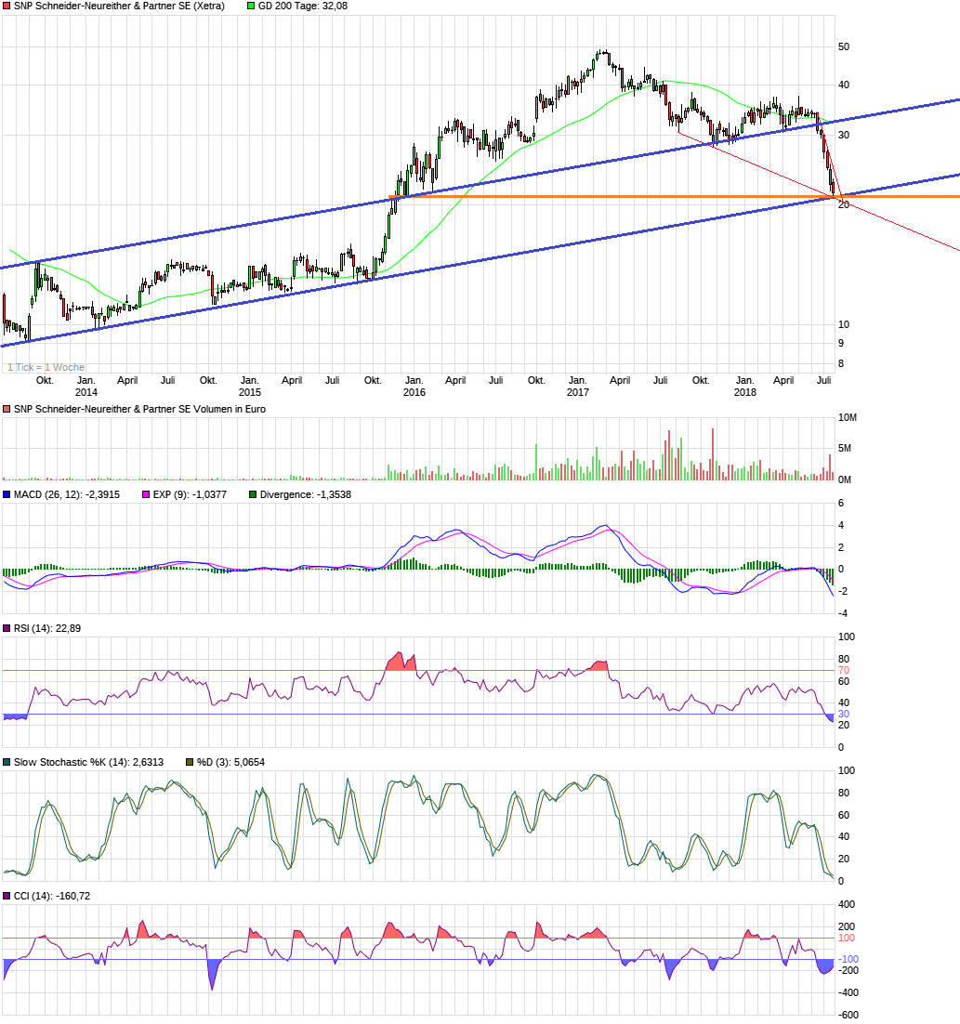This screenshot has width=960, height=1024.
Task: Click the red RSI level 70 label
Action: [844, 671]
